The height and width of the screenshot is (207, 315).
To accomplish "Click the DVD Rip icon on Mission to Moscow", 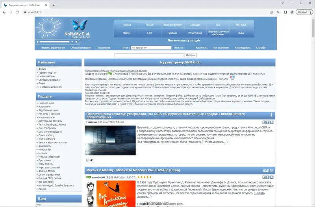I will click(x=268, y=170).
